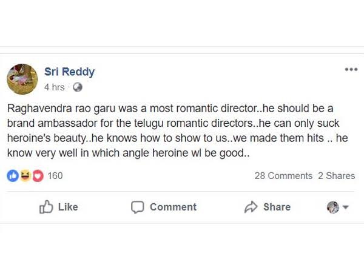364x273 pixels.
Task: Click the blue thumbs-up reaction emoji
Action: (x=13, y=176)
